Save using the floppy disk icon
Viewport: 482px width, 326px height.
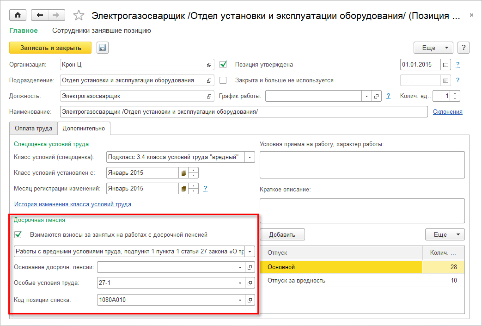point(102,48)
